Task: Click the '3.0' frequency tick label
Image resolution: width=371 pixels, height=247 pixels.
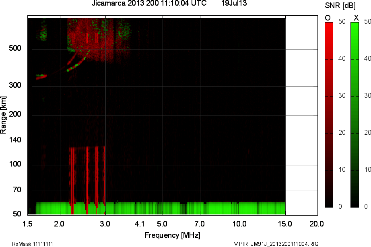Action: point(105,224)
